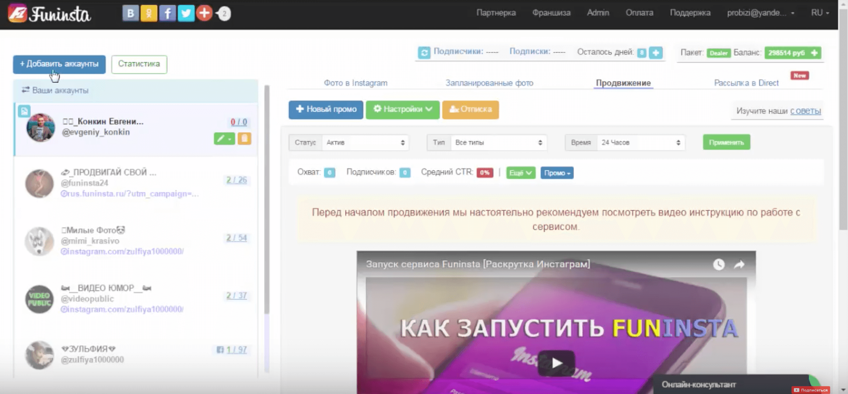Click the refresh subscribers icon
Image resolution: width=848 pixels, height=394 pixels.
pos(424,53)
